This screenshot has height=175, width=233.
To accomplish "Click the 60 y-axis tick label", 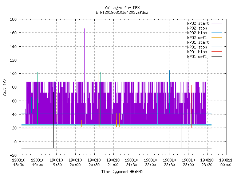I will pyautogui.click(x=14, y=101).
